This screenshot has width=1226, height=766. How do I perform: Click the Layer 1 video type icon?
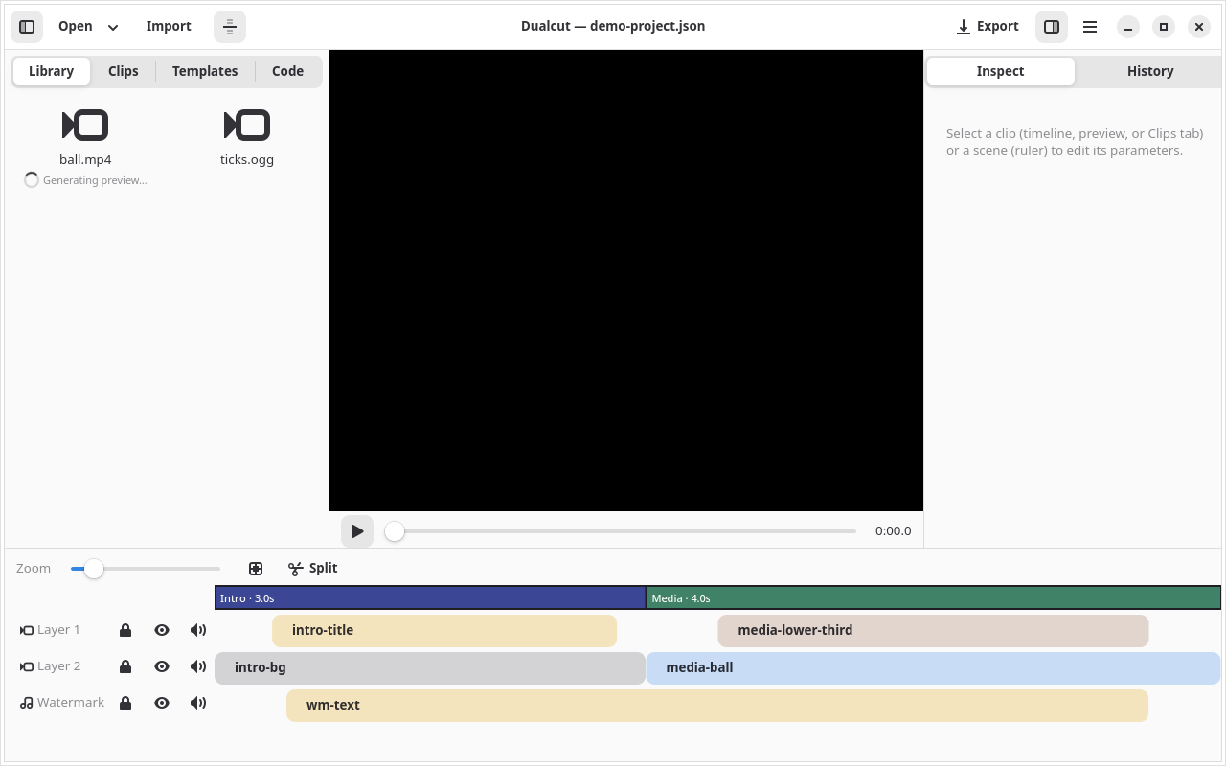point(27,630)
